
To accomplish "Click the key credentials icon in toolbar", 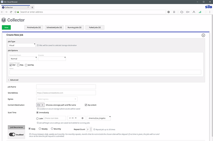I will pos(188,12).
